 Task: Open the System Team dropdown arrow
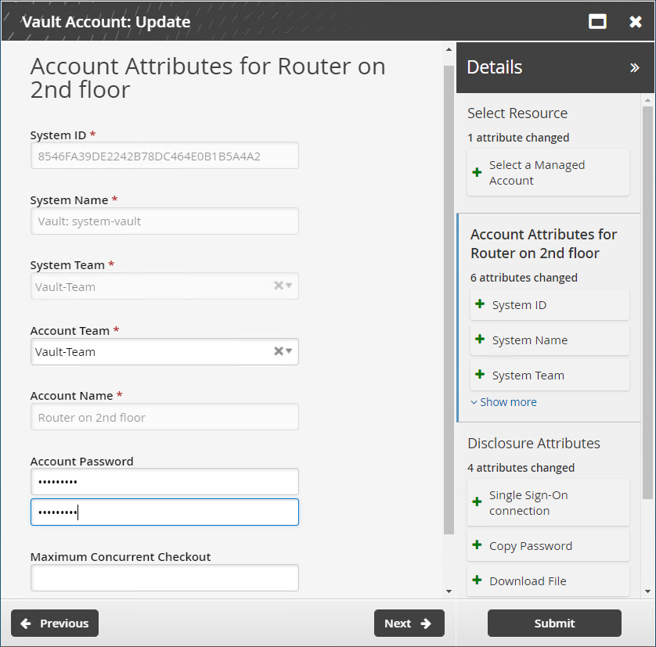[x=290, y=286]
